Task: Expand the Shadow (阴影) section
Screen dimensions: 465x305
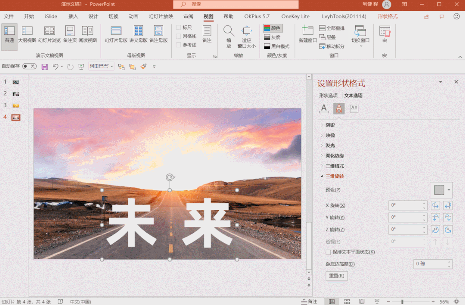Action: (x=330, y=125)
